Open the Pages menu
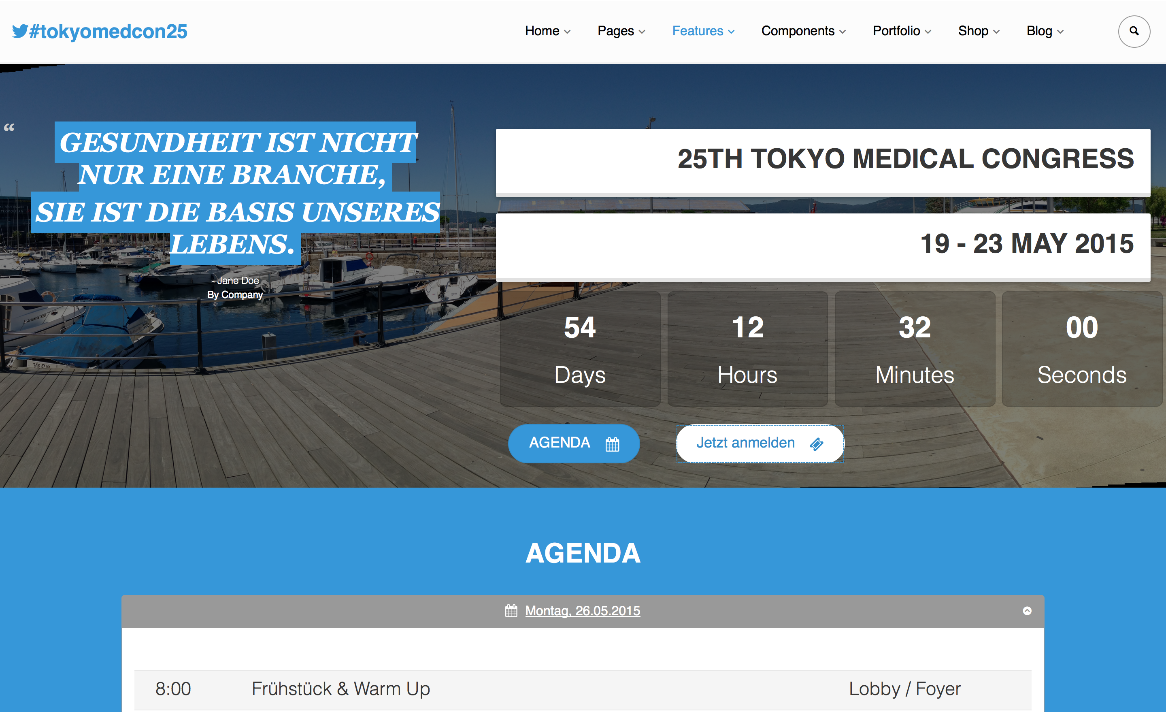This screenshot has width=1166, height=712. click(621, 31)
